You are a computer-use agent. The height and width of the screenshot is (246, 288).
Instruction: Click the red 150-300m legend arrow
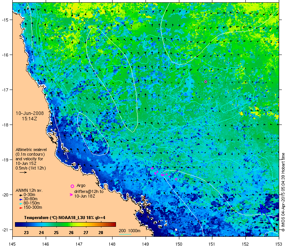tap(21, 208)
